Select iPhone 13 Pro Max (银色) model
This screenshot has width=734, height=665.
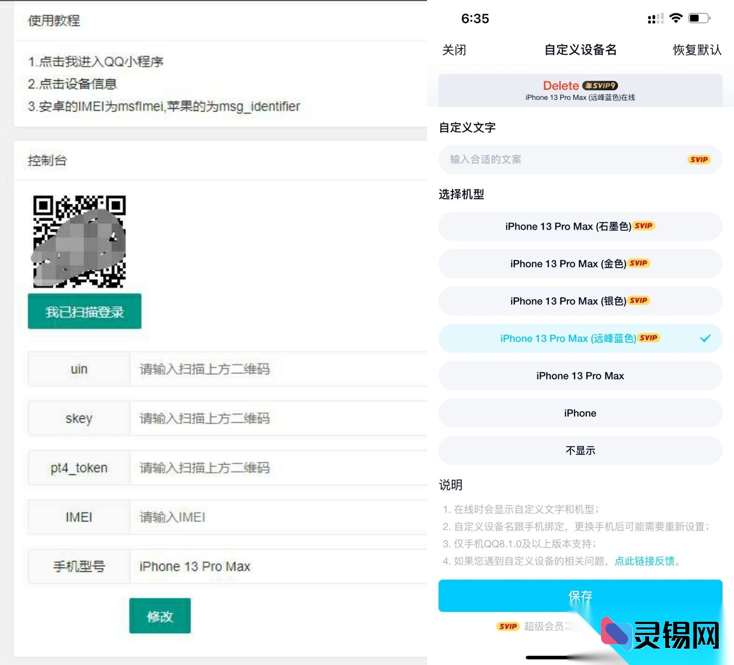(580, 301)
